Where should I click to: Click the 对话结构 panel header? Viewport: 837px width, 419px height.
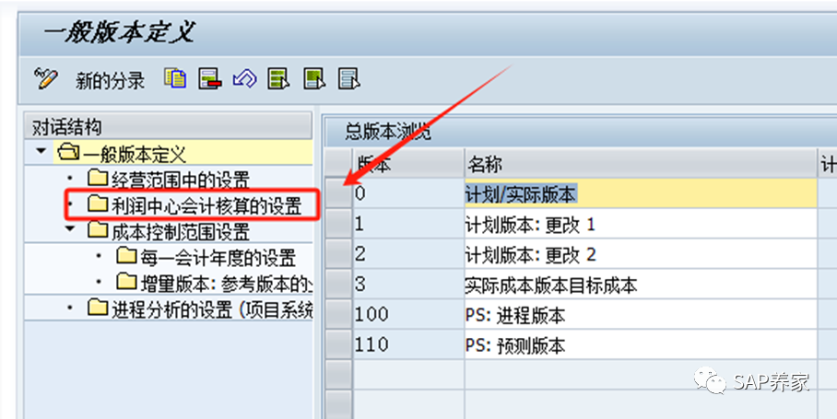pyautogui.click(x=168, y=127)
